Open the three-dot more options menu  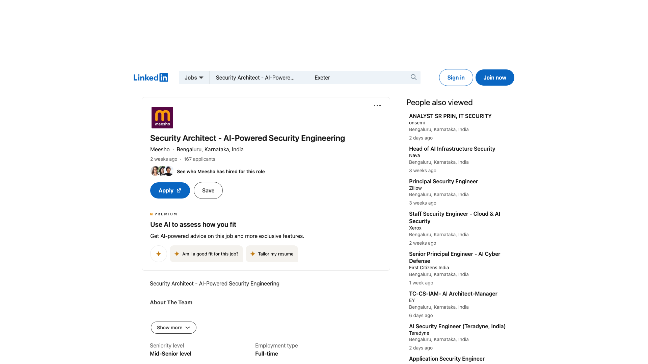click(377, 105)
